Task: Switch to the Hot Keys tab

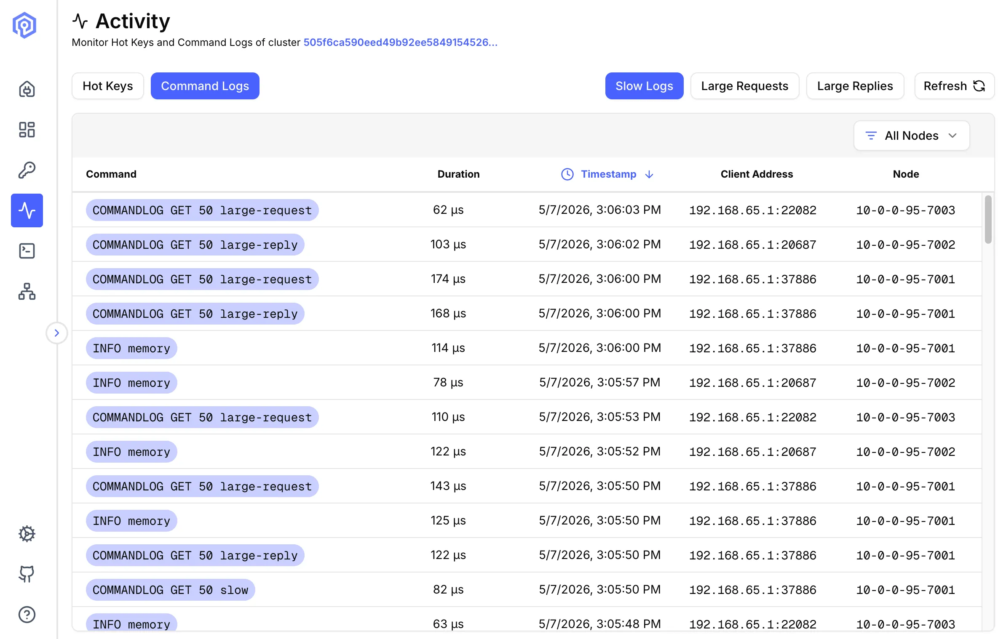Action: tap(108, 86)
